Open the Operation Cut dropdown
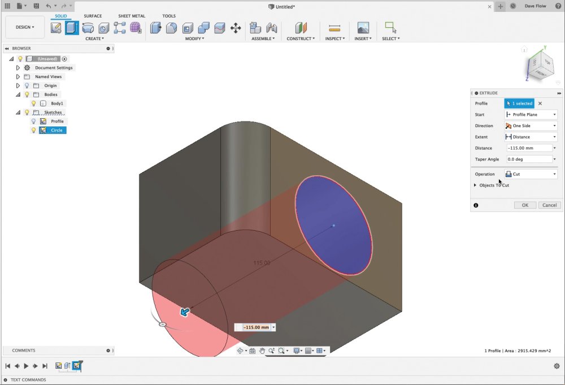565x385 pixels. 531,174
